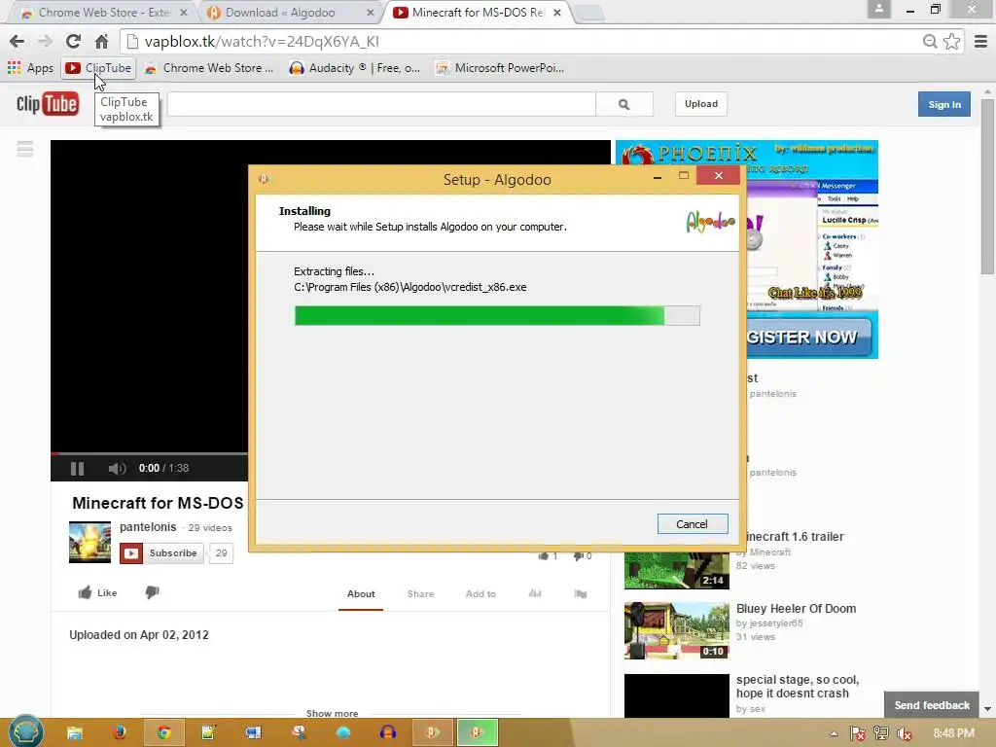Viewport: 996px width, 747px height.
Task: Select the Share tab under the video
Action: pos(420,594)
